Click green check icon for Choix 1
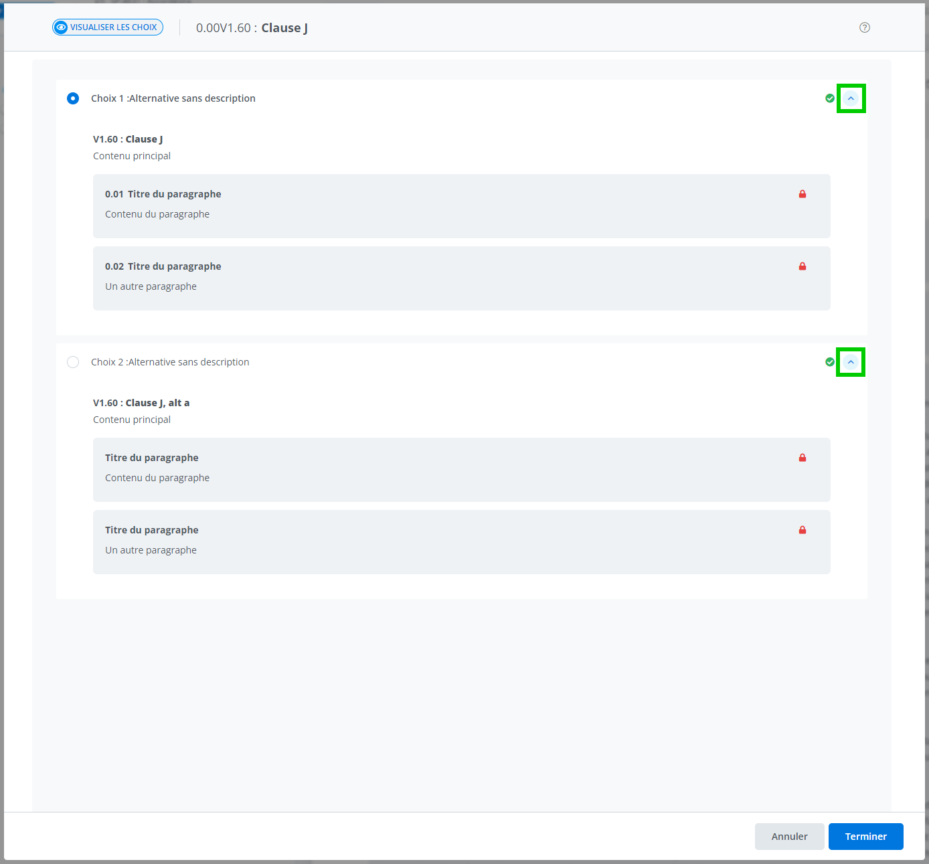 [830, 98]
